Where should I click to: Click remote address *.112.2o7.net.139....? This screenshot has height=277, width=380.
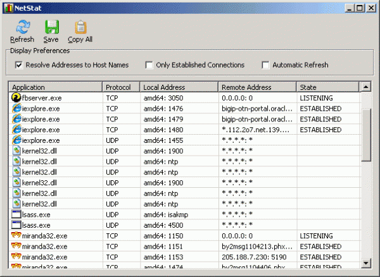[x=255, y=130]
